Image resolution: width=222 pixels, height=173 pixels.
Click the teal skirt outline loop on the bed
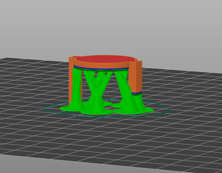(x=107, y=108)
